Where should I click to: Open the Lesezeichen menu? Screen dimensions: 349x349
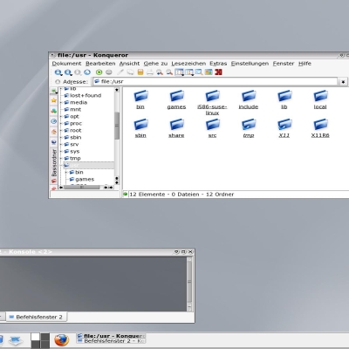pos(188,64)
